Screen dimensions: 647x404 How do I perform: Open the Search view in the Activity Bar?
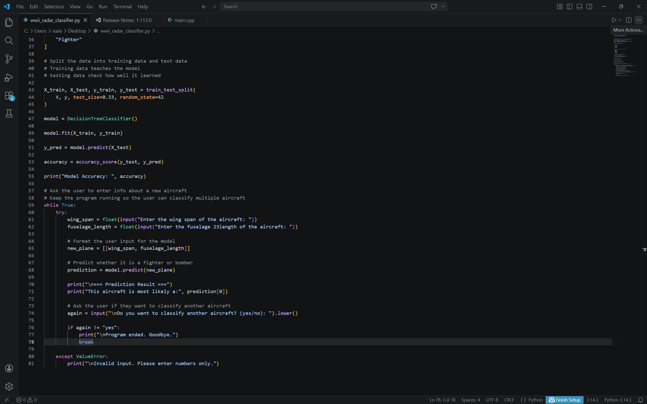coord(9,41)
